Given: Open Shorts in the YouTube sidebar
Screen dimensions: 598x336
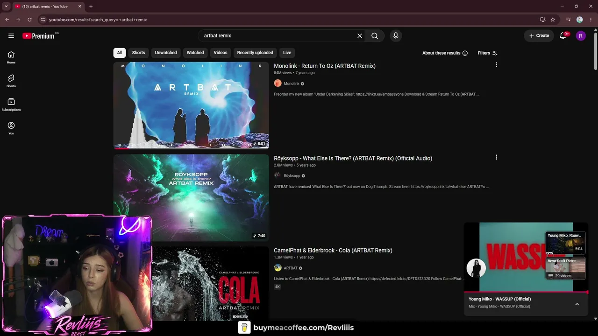Looking at the screenshot, I should point(11,81).
